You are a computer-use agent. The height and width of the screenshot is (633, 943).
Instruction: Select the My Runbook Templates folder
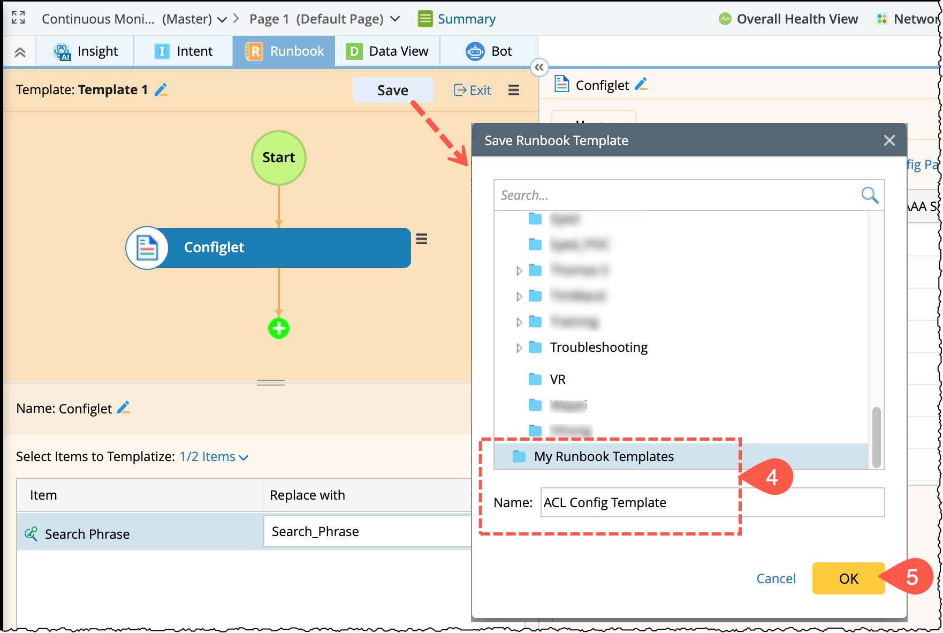click(x=604, y=457)
